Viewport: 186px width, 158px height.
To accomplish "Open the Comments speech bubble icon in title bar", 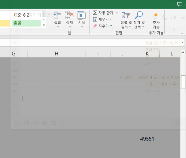I will coord(180,4).
